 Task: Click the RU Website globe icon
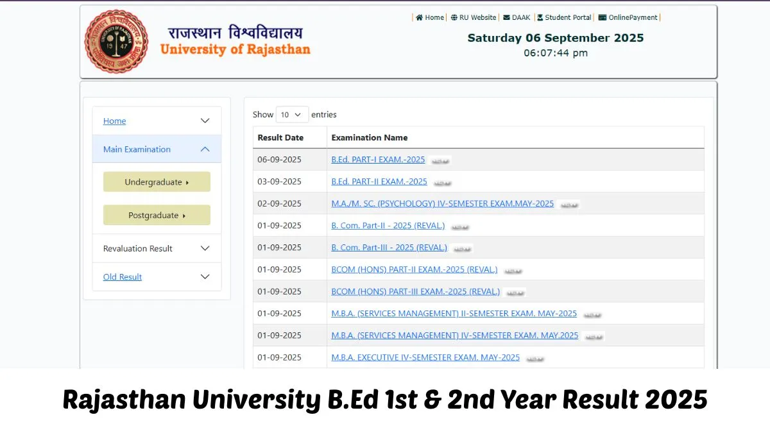click(x=454, y=18)
